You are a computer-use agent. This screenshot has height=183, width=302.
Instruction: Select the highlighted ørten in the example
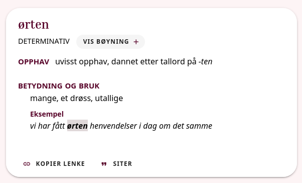(77, 126)
